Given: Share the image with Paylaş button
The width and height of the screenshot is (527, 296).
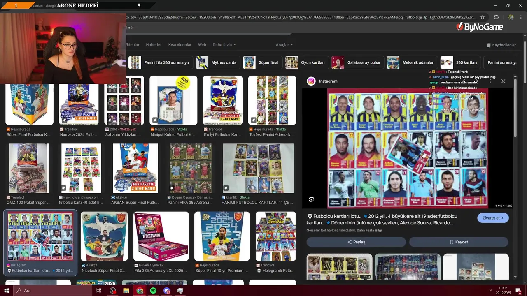Looking at the screenshot, I should [356, 242].
